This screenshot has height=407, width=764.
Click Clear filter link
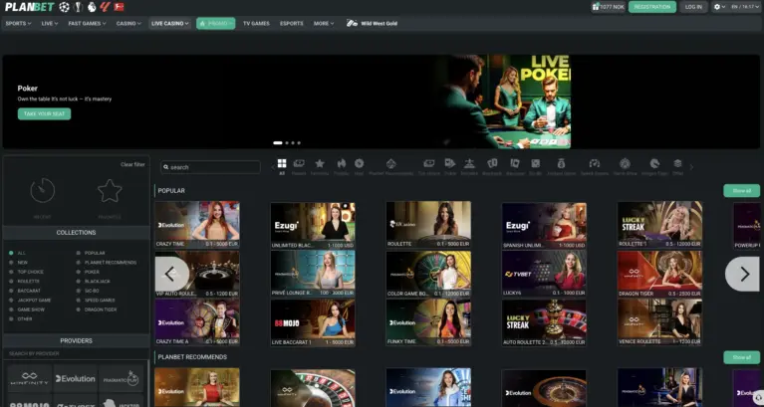point(132,164)
